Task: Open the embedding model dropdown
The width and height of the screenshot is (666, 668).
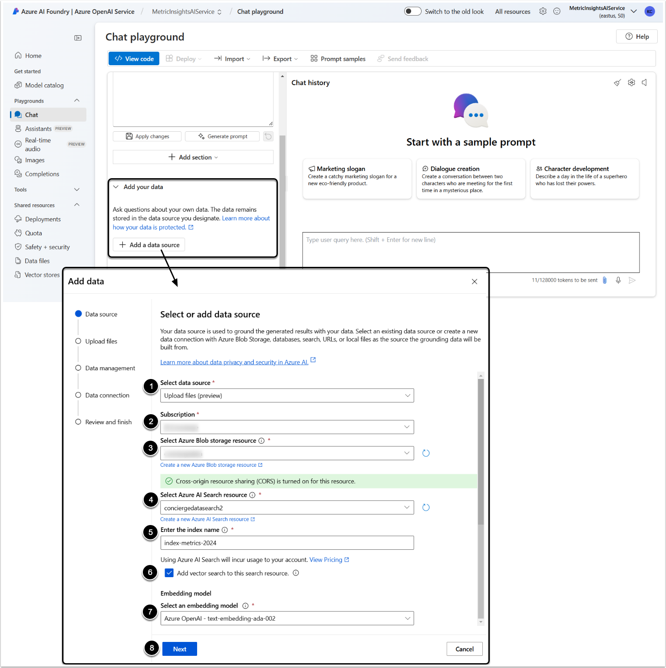Action: tap(287, 618)
